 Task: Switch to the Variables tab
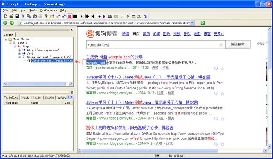tap(11, 97)
